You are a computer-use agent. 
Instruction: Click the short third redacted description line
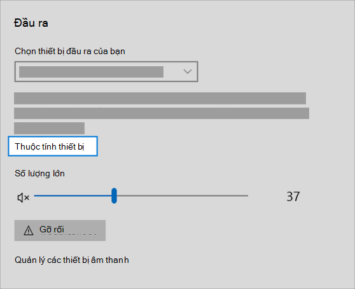click(50, 128)
